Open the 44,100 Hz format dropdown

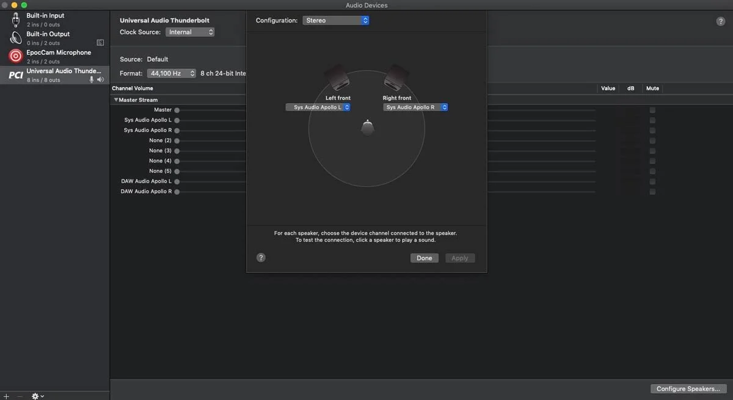172,73
